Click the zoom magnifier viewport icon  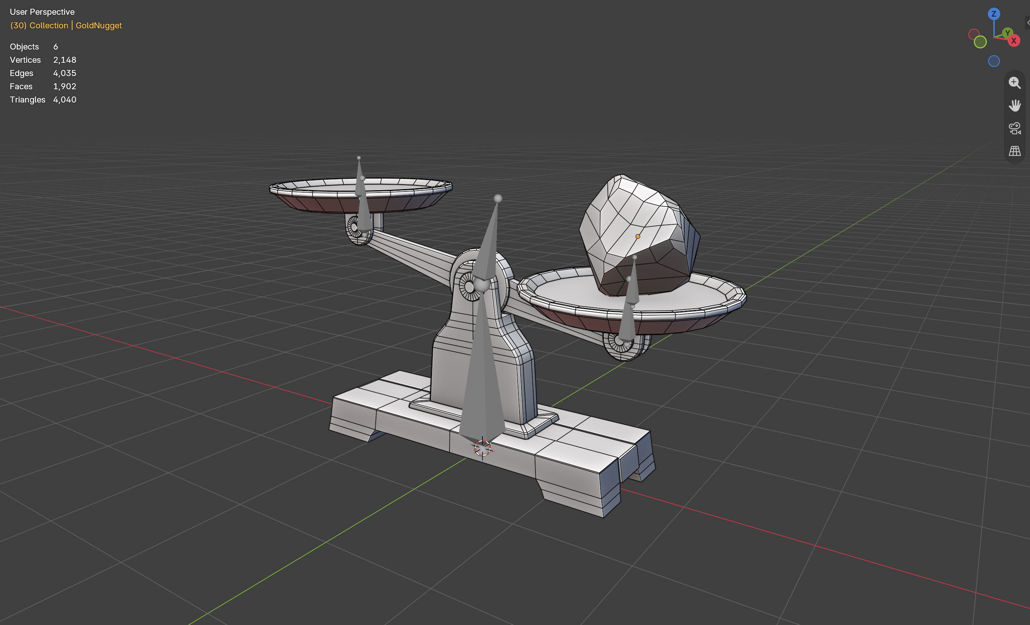(1014, 83)
